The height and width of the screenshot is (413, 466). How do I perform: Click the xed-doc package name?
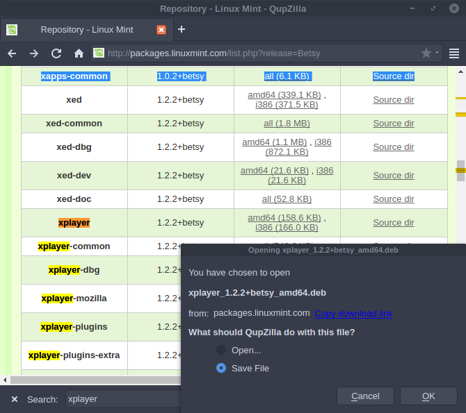(74, 199)
